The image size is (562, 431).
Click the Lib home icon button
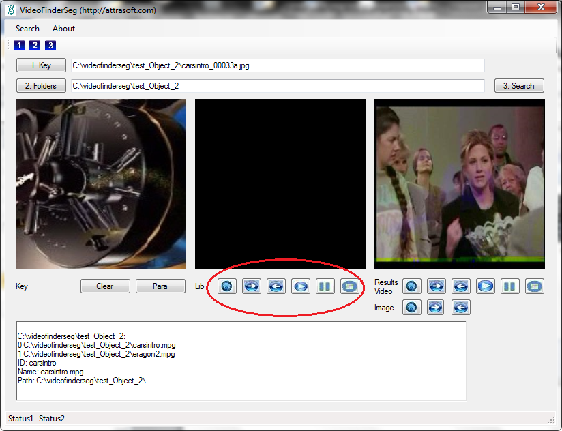pos(227,286)
